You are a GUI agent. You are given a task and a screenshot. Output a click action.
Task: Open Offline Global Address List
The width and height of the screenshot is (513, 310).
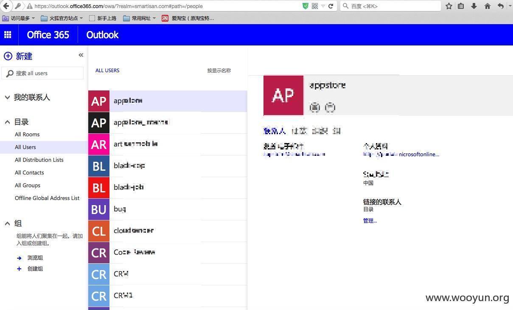[47, 198]
